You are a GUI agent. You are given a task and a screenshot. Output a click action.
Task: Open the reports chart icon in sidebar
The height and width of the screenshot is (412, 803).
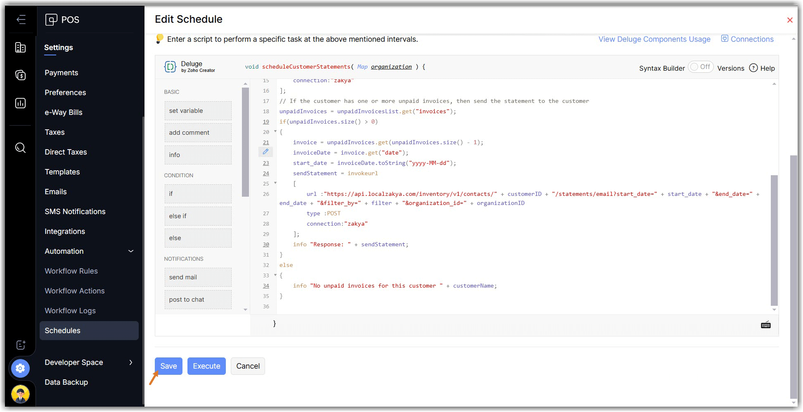point(20,103)
